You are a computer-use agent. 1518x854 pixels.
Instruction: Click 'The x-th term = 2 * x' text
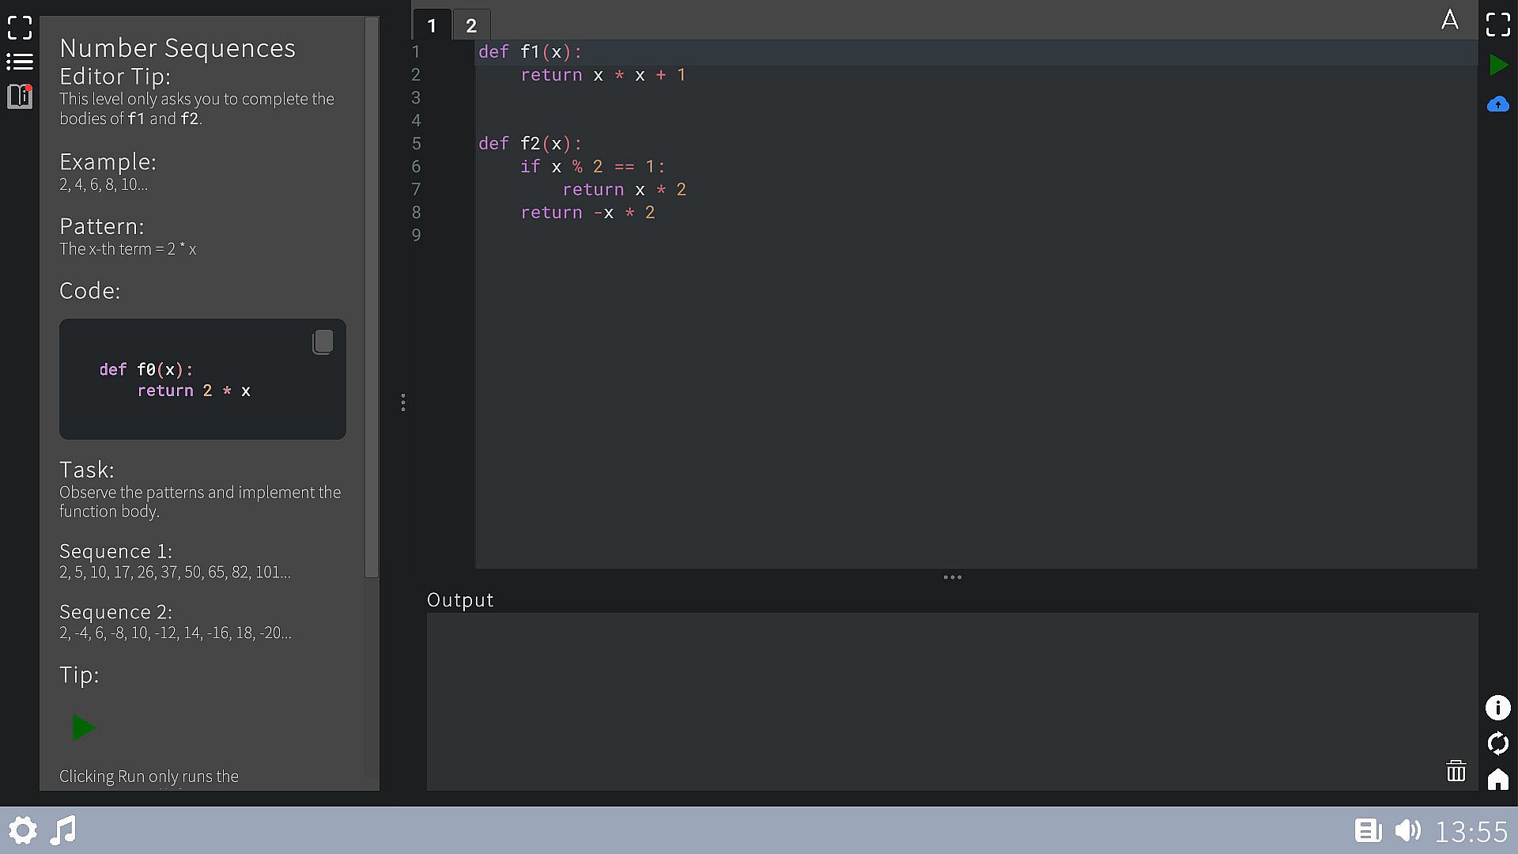pyautogui.click(x=127, y=249)
